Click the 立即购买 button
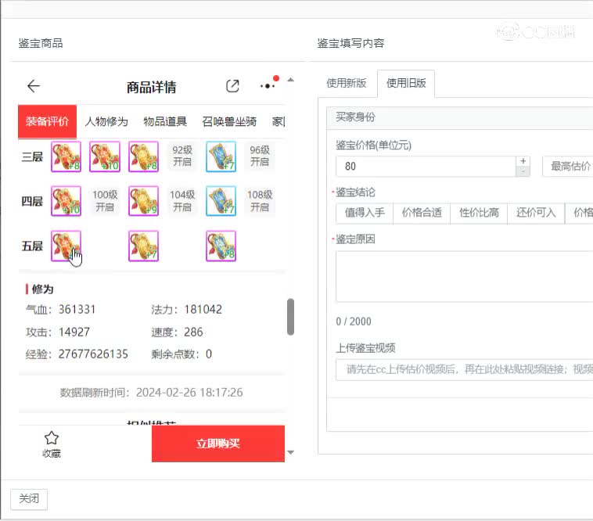 point(218,444)
